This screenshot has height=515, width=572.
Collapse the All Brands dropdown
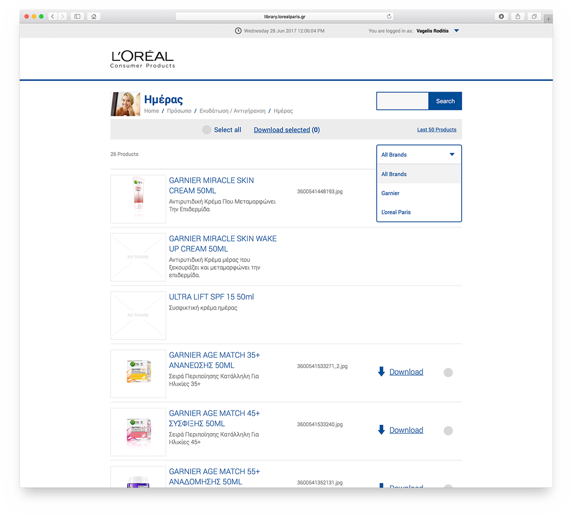419,155
